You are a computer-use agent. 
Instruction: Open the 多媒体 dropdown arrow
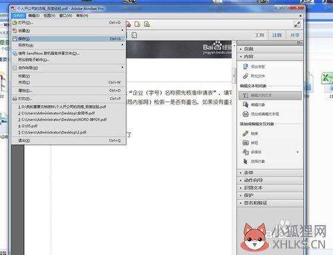tap(298, 152)
